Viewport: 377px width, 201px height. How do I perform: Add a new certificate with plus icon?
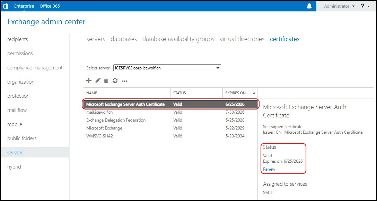89,80
